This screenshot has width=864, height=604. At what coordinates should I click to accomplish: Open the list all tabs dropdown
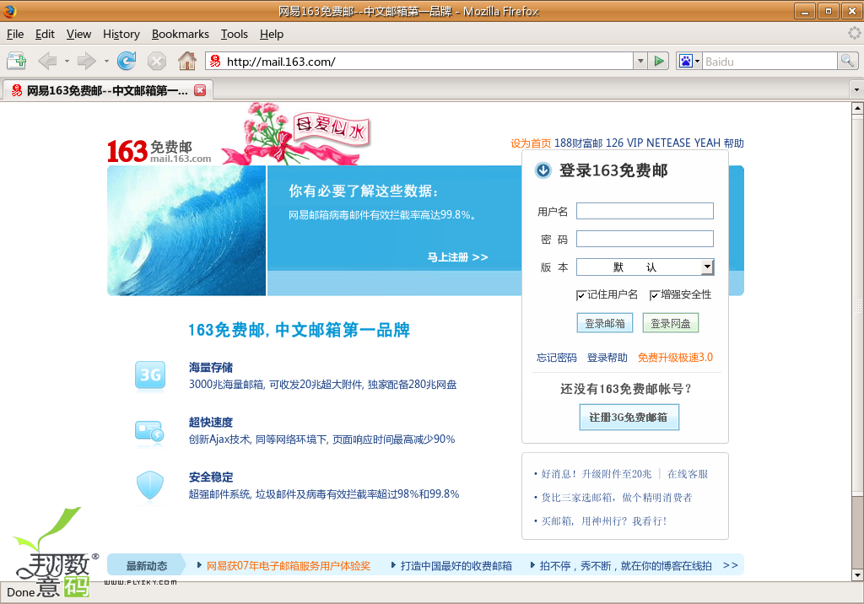[856, 89]
